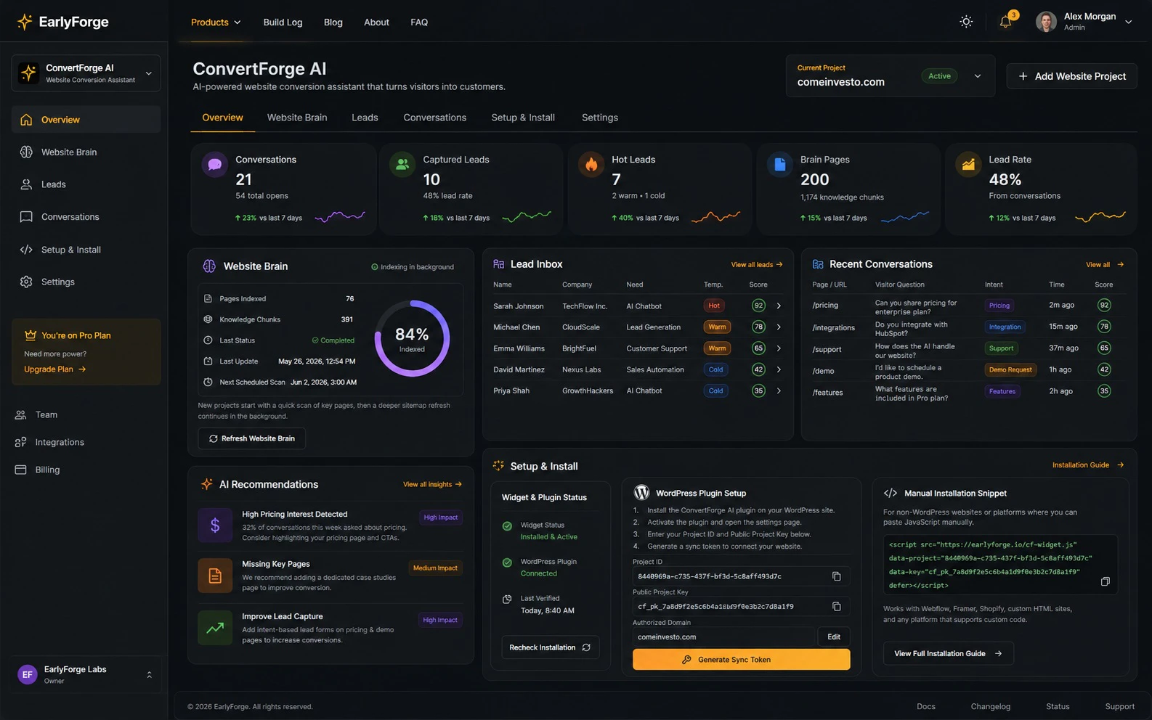Click the /pricing conversation page URL
The image size is (1152, 720).
tap(825, 306)
